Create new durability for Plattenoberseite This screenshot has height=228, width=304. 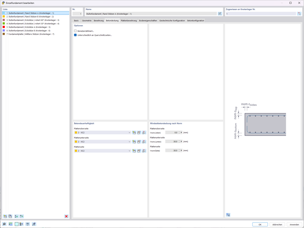[134, 133]
